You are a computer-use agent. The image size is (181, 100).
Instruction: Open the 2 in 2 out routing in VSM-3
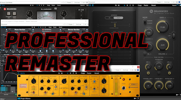[x=125, y=70]
